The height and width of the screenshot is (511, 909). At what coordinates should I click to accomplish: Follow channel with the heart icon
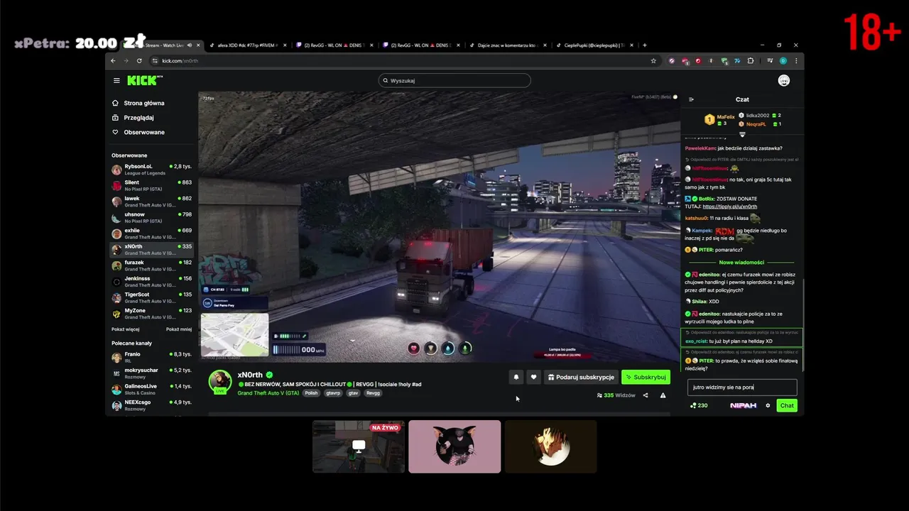coord(533,377)
